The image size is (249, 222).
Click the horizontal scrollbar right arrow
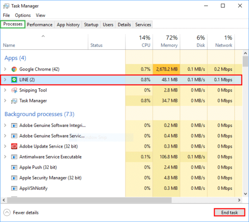click(239, 200)
